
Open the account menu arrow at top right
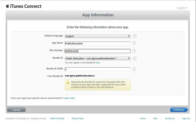(187, 8)
